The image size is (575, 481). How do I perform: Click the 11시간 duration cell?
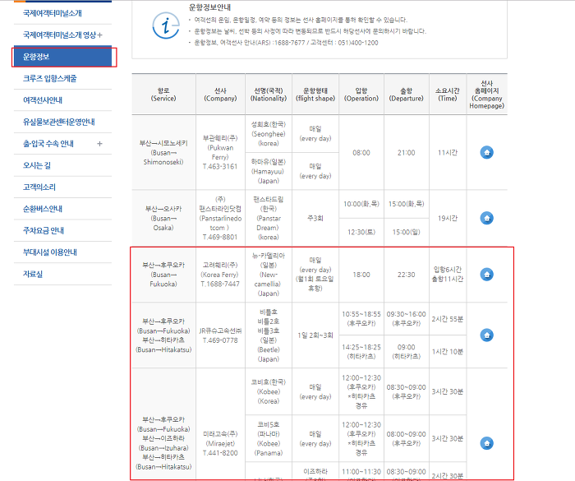[x=448, y=152]
